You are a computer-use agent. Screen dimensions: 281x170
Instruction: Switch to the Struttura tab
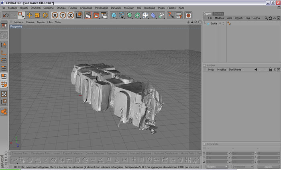click(x=218, y=14)
